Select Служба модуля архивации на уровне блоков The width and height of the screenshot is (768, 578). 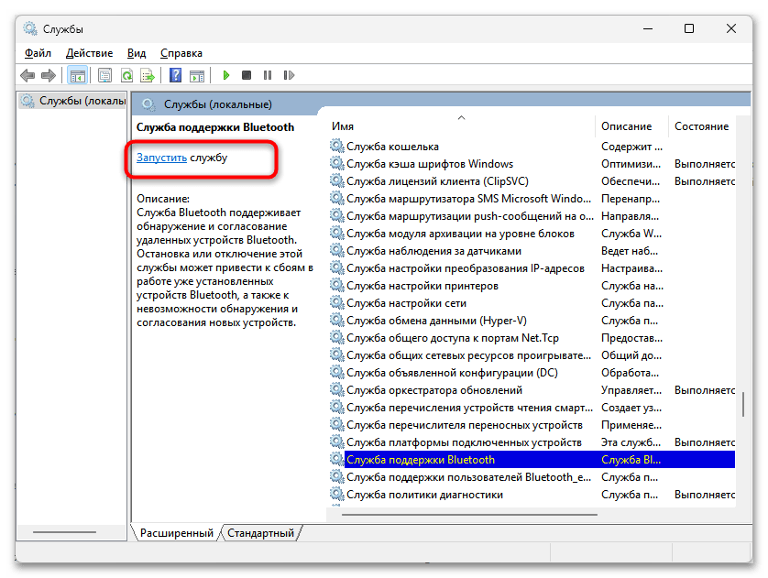coord(532,234)
